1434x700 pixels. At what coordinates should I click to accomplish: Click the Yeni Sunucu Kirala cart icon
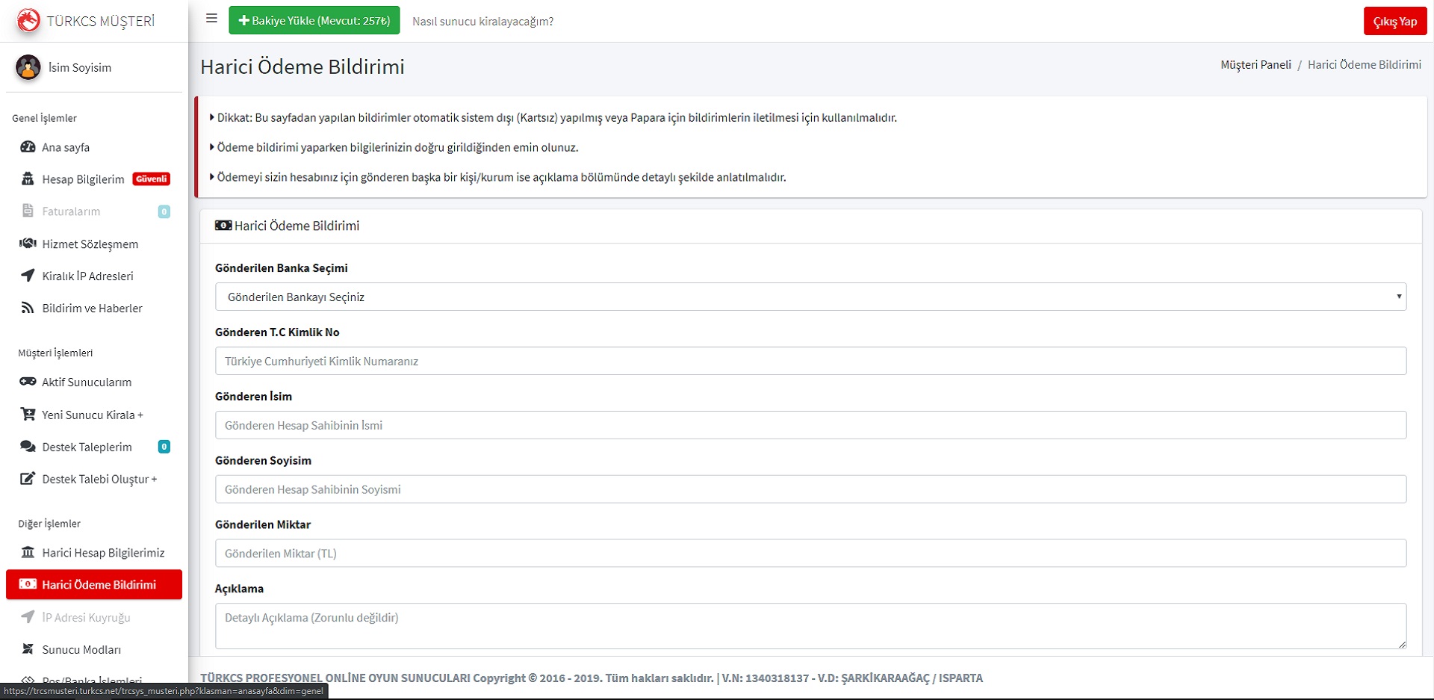28,415
